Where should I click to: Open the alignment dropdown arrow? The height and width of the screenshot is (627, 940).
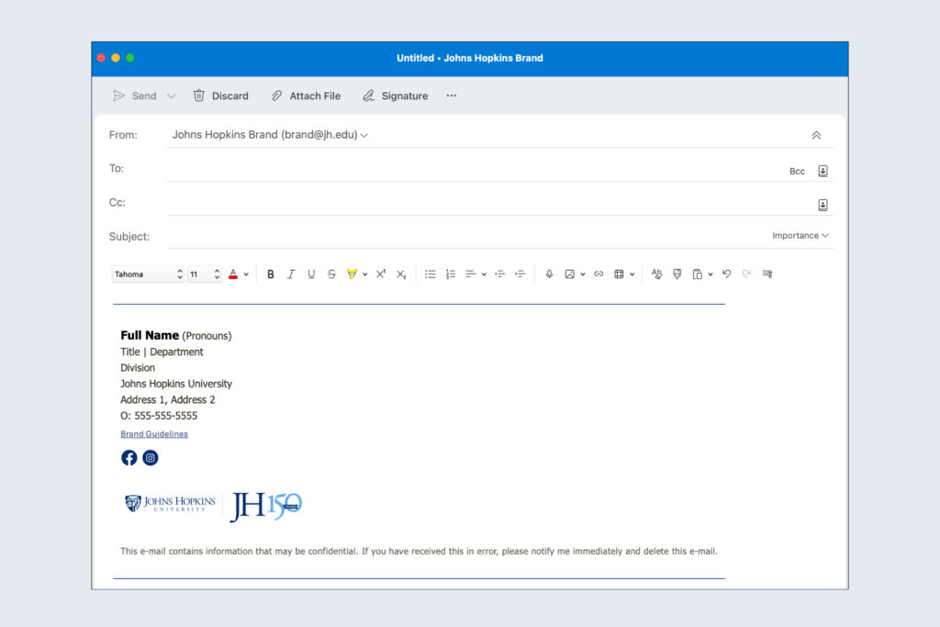tap(484, 274)
